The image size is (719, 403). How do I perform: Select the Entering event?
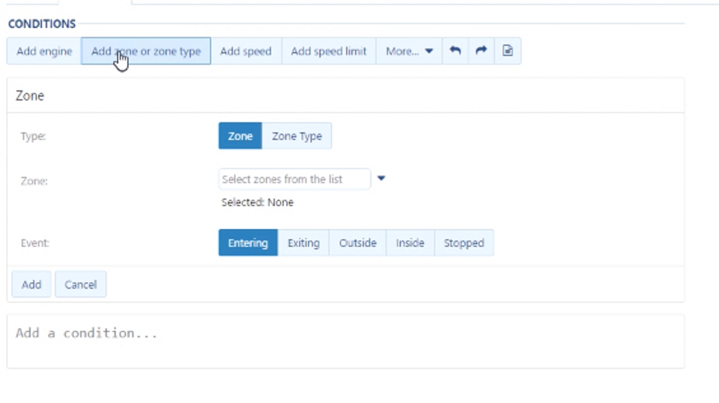pos(248,243)
